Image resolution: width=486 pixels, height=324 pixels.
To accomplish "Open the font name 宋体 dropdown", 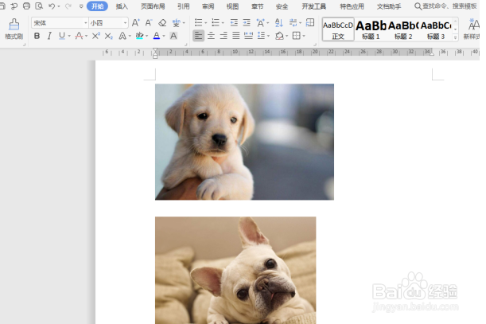I will coord(86,23).
